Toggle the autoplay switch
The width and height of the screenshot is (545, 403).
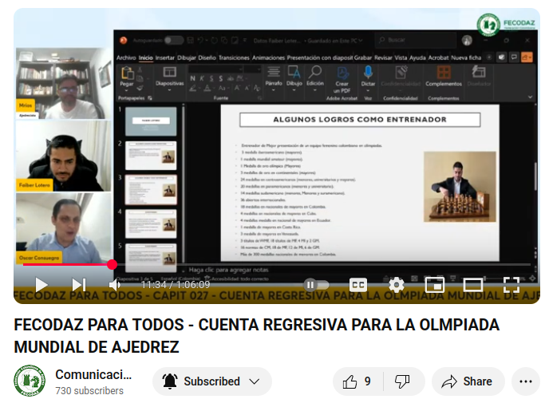tap(316, 285)
